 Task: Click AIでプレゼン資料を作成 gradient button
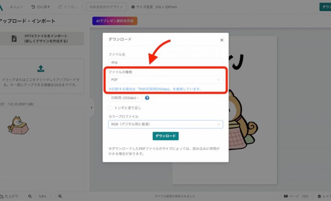click(x=115, y=21)
